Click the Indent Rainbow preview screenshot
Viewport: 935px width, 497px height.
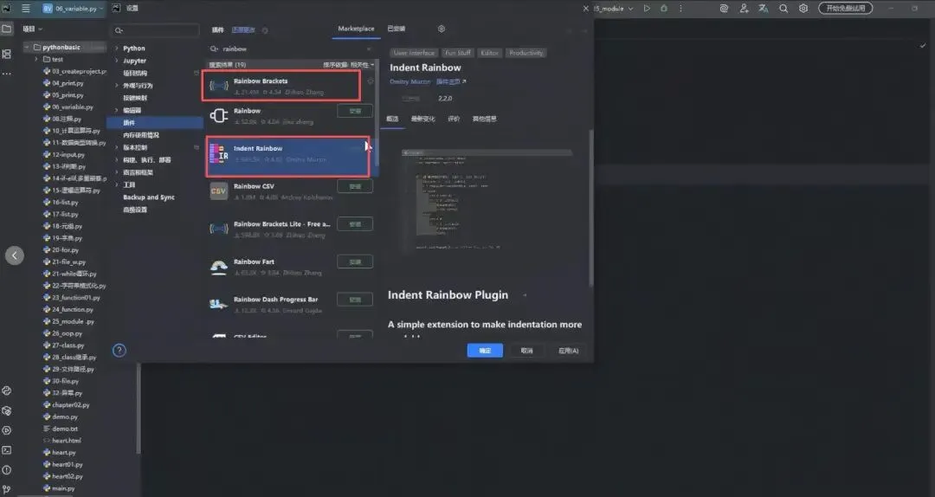487,200
